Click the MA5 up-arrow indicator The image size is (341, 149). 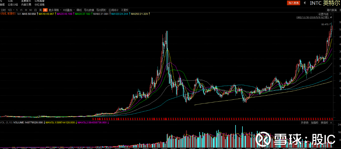[x=37, y=14]
